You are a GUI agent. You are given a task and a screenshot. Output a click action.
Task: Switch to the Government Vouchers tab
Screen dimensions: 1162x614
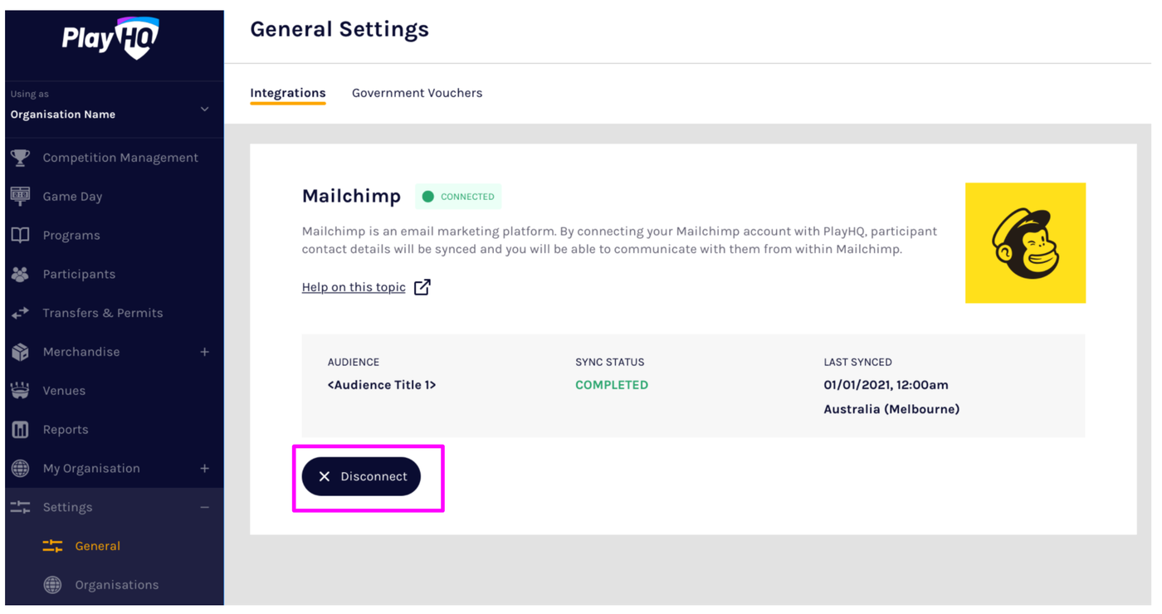(x=417, y=93)
